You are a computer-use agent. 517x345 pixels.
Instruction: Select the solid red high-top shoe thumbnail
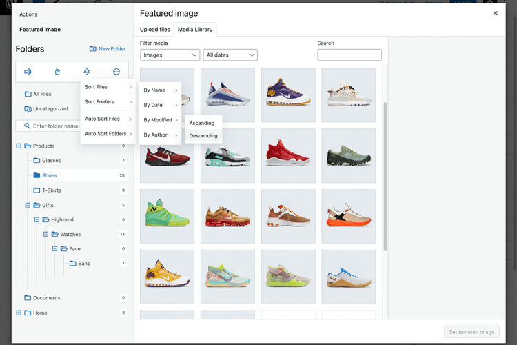(x=288, y=155)
